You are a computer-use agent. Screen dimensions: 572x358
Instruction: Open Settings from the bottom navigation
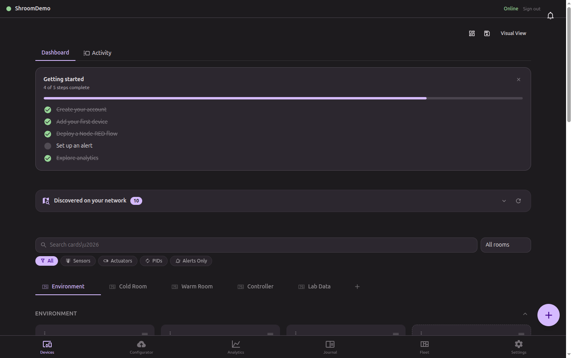pyautogui.click(x=518, y=346)
